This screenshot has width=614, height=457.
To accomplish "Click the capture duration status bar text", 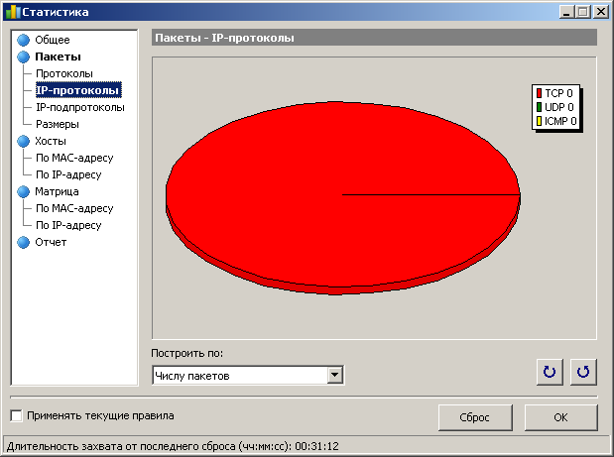I will click(x=173, y=446).
